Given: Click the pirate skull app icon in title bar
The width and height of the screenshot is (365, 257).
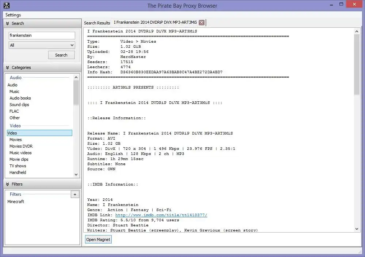Looking at the screenshot, I should pyautogui.click(x=7, y=5).
